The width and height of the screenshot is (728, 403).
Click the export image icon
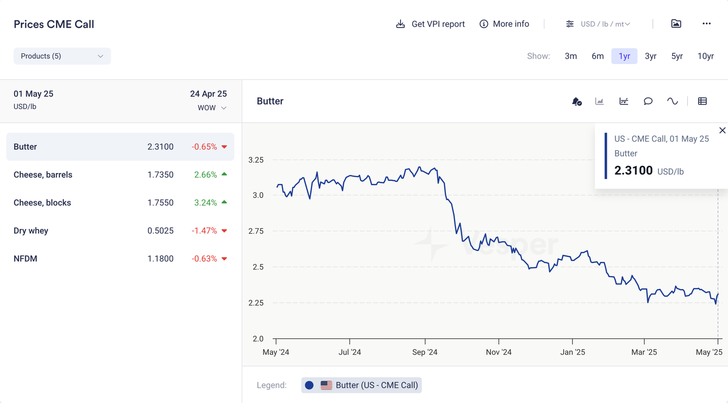(x=676, y=24)
